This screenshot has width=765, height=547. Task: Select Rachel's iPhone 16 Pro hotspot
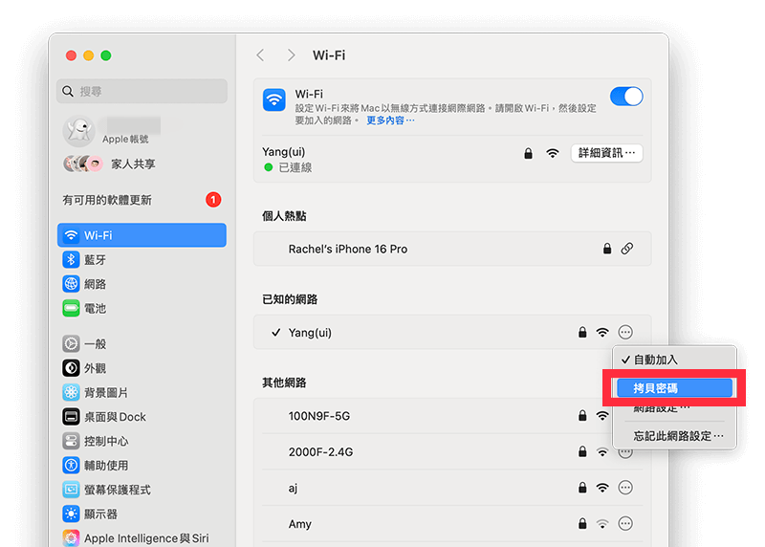[452, 249]
